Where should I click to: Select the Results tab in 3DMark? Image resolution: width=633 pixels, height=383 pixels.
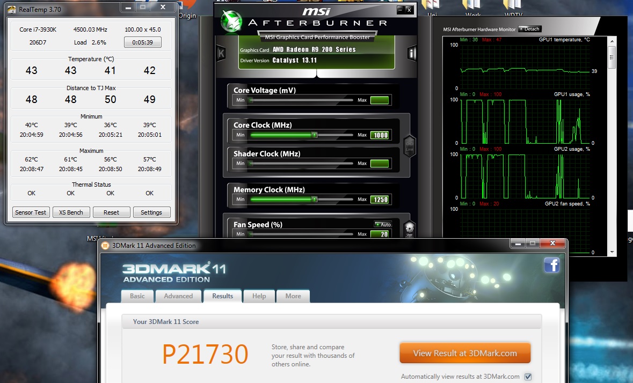pyautogui.click(x=222, y=296)
